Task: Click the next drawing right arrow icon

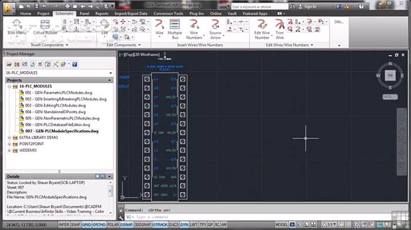Action: click(90, 6)
